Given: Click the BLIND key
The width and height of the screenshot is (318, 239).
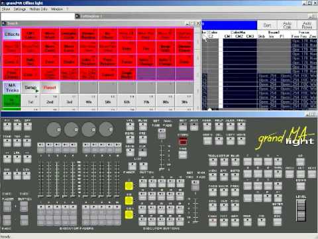Looking at the screenshot, I should [x=142, y=126].
